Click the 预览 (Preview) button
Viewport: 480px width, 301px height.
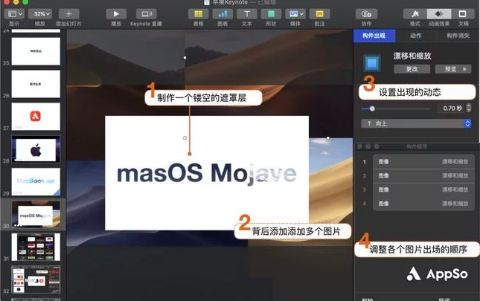453,69
